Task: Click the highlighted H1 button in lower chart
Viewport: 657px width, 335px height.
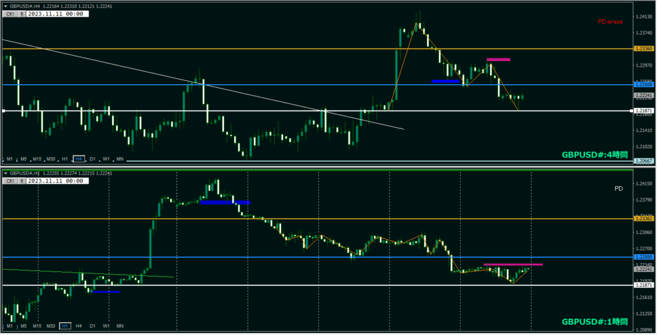Action: coord(65,326)
